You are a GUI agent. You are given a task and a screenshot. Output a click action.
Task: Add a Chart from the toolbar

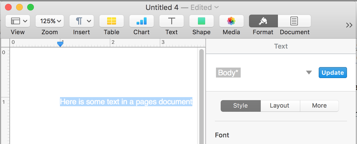pyautogui.click(x=142, y=21)
